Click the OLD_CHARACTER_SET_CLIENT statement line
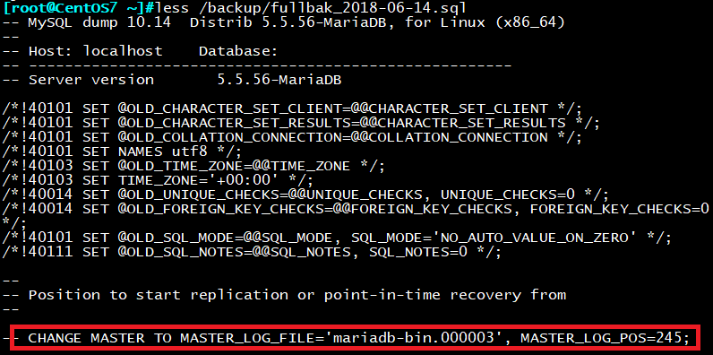This screenshot has width=713, height=355. (x=292, y=108)
